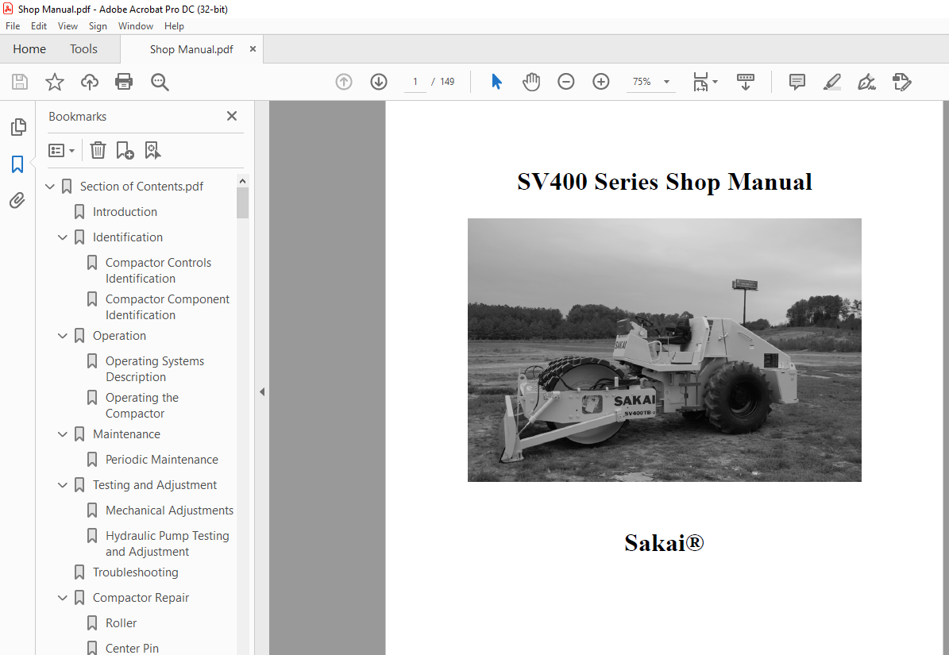Click the Sakai compactor photo
This screenshot has height=655, width=949.
(664, 349)
